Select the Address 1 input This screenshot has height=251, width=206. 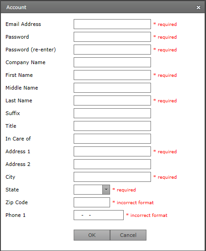pos(112,151)
